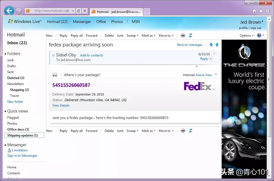This screenshot has height=181, width=274.
Task: Click the blue sync icon in the bottom toolbar
Action: (191, 131)
